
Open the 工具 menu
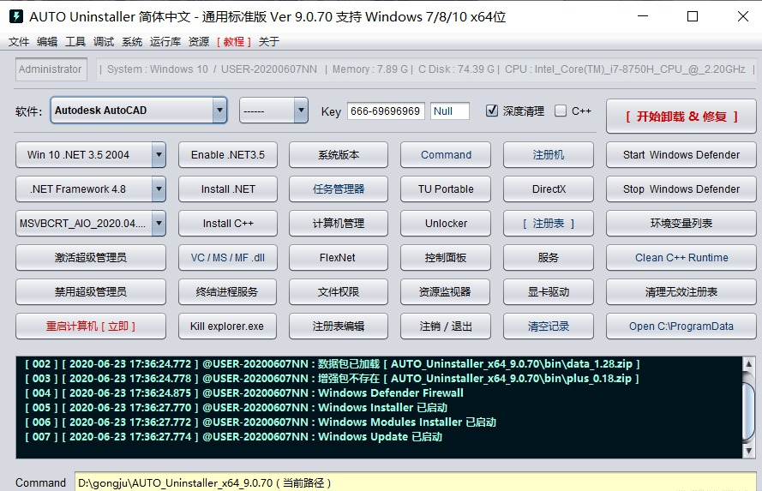click(x=75, y=42)
